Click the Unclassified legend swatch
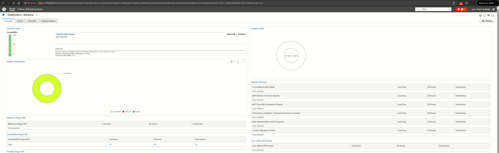499x153 pixels. [112, 112]
